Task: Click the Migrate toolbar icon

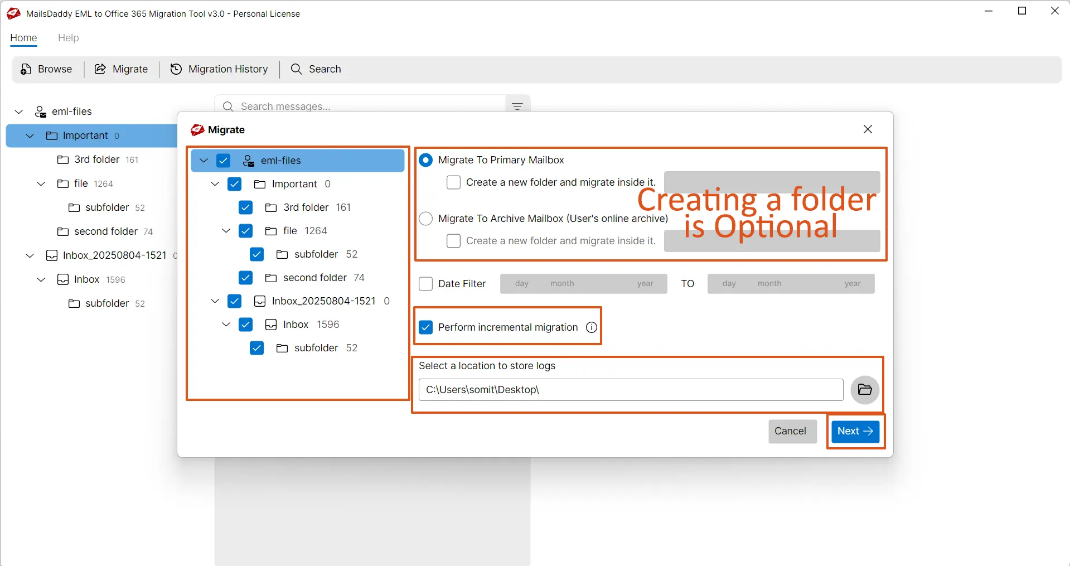Action: (x=100, y=69)
